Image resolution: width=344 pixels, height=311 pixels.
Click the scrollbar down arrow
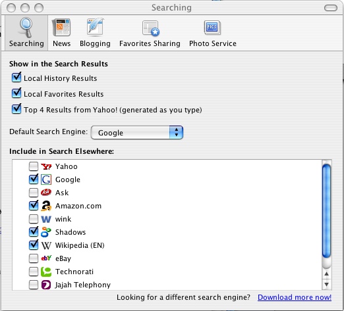point(327,284)
